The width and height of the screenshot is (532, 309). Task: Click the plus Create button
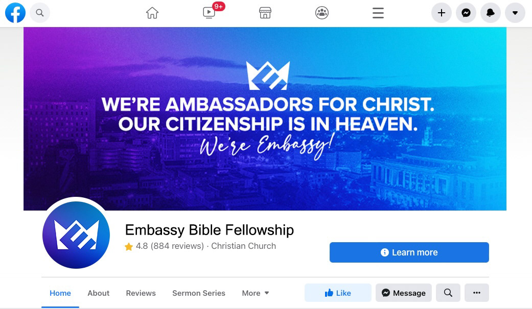point(441,13)
